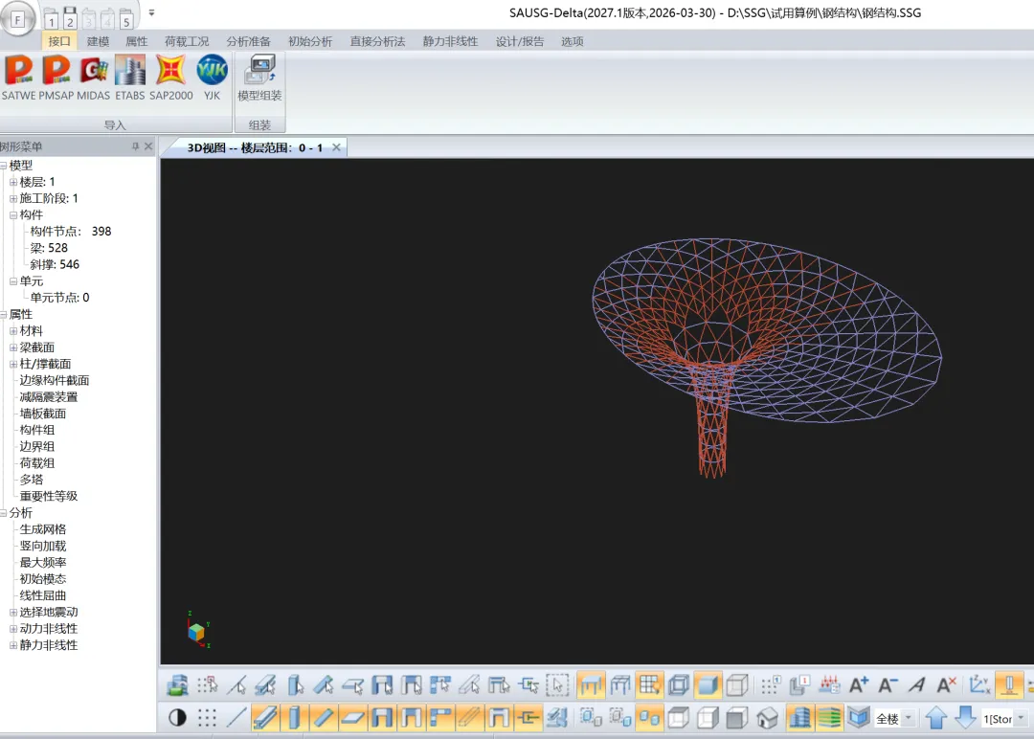This screenshot has width=1034, height=739.
Task: Select 生成网格 in the analysis tree
Action: pyautogui.click(x=43, y=529)
